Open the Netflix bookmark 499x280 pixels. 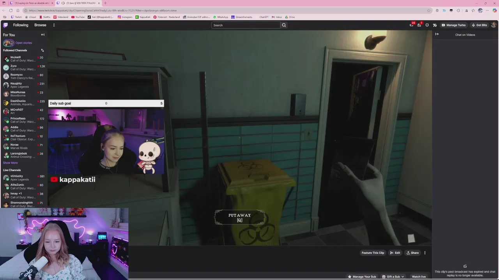pyautogui.click(x=44, y=17)
